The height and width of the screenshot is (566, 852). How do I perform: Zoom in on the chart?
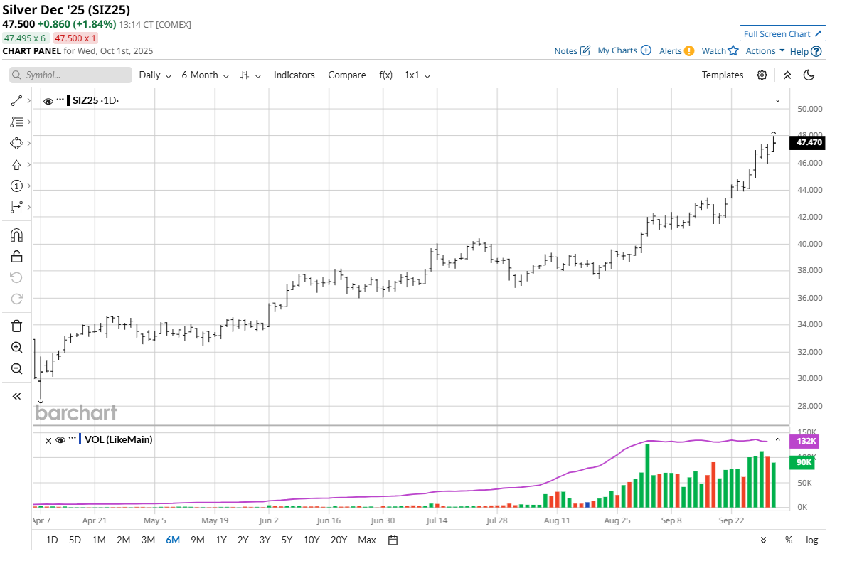pos(16,348)
